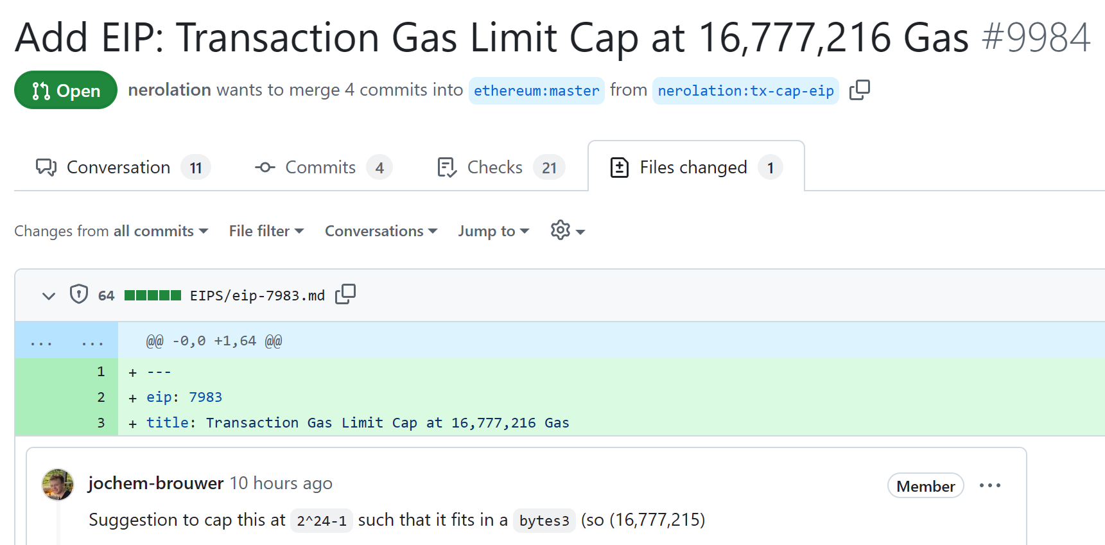Copy the EIPS/eip-7983.md file path
1105x545 pixels.
(x=345, y=295)
